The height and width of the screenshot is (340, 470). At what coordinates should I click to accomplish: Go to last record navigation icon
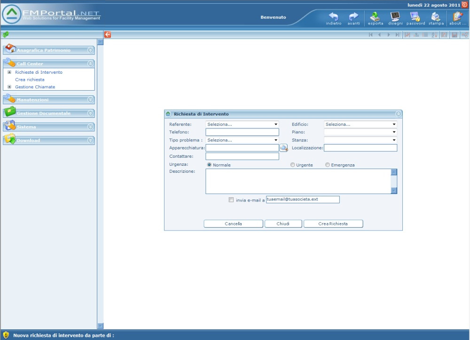pyautogui.click(x=398, y=35)
